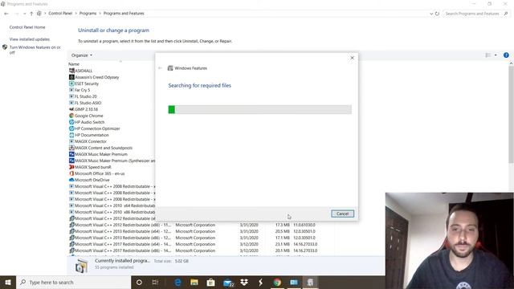Screen dimensions: 514x289
Task: Select MAGIX Speed burnR entry
Action: coord(93,167)
